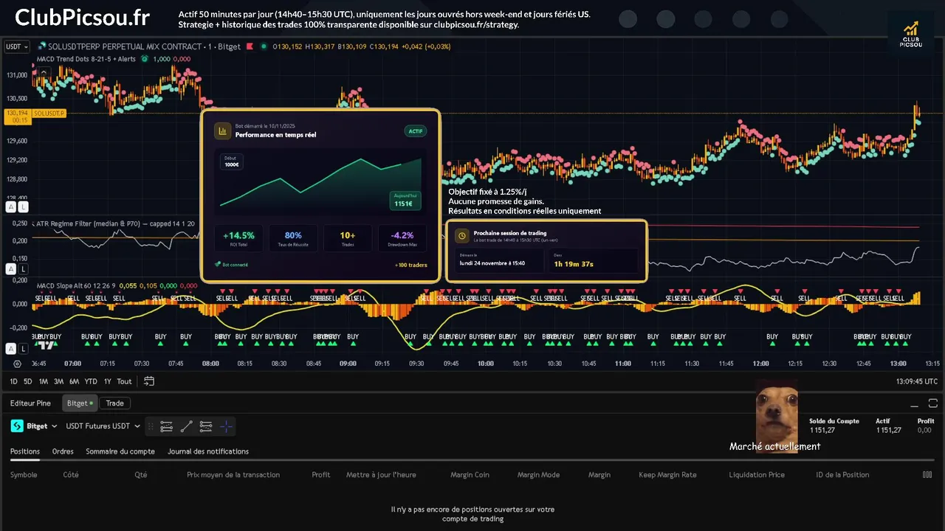Open Journal des notifications tab

208,451
